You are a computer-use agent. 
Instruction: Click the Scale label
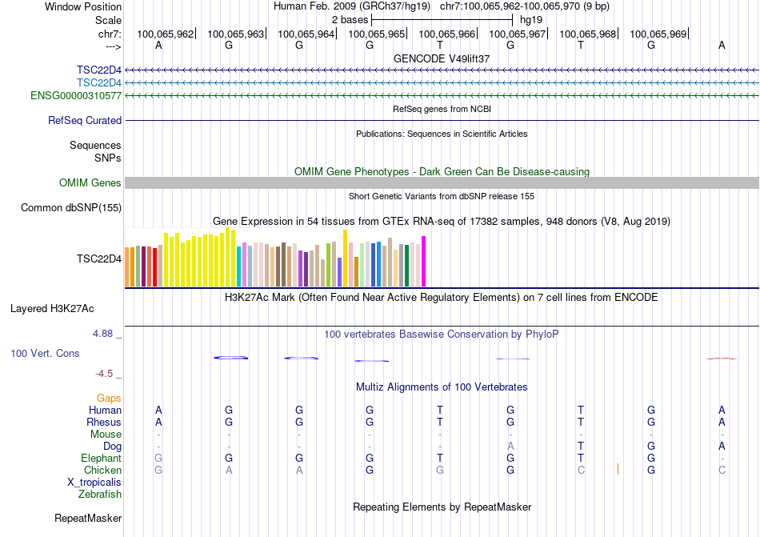108,20
